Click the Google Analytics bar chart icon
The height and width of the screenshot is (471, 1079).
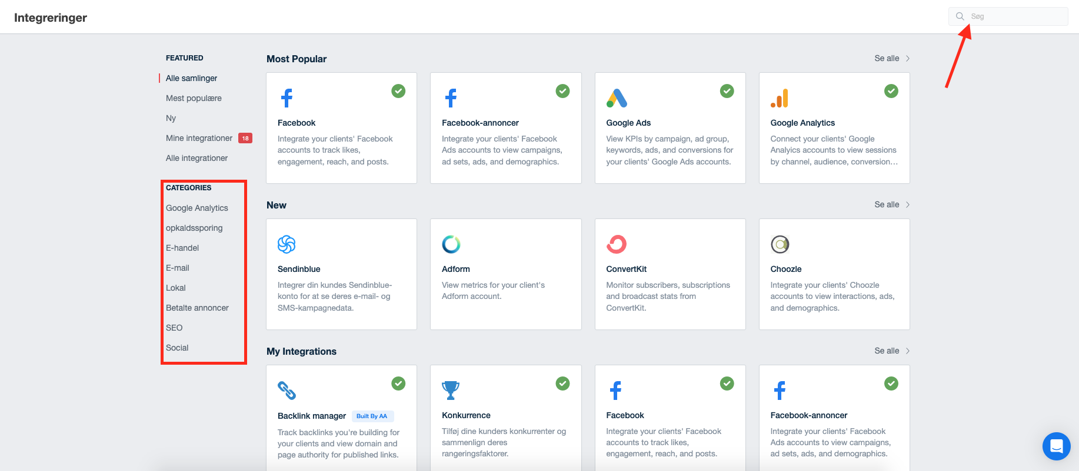click(x=780, y=98)
